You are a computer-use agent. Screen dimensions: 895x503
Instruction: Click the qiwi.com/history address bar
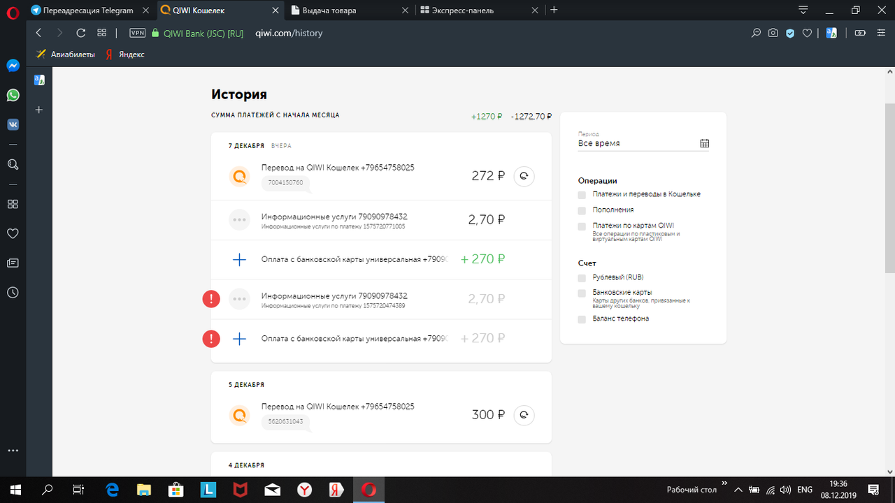(x=289, y=33)
